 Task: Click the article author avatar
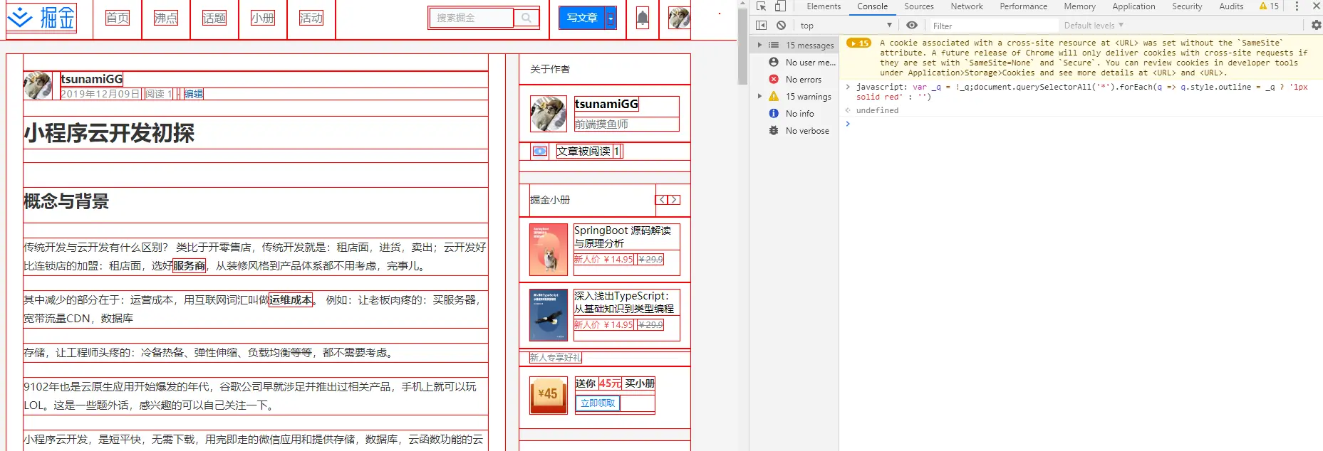[x=38, y=85]
